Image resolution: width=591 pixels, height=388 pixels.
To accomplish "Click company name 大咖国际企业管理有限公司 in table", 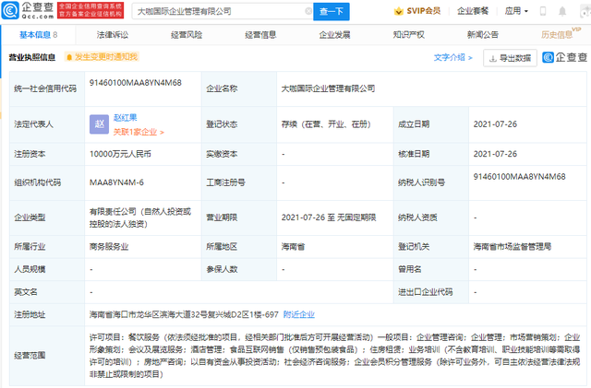I will [x=328, y=88].
